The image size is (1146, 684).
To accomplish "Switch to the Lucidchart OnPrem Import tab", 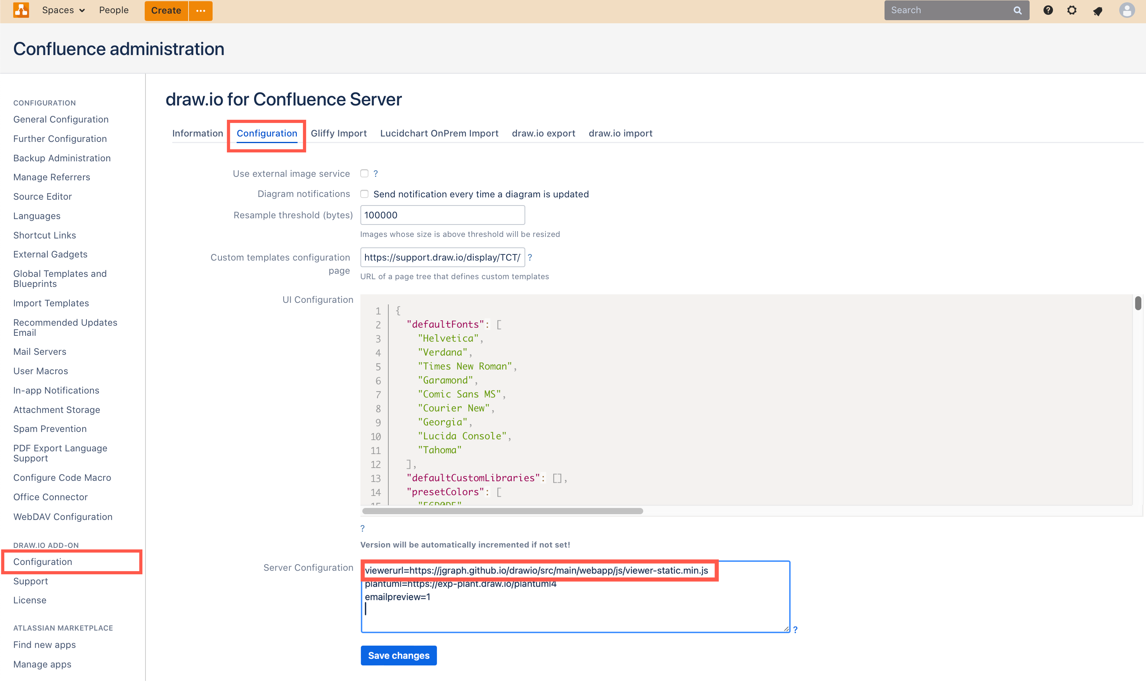I will click(x=438, y=133).
